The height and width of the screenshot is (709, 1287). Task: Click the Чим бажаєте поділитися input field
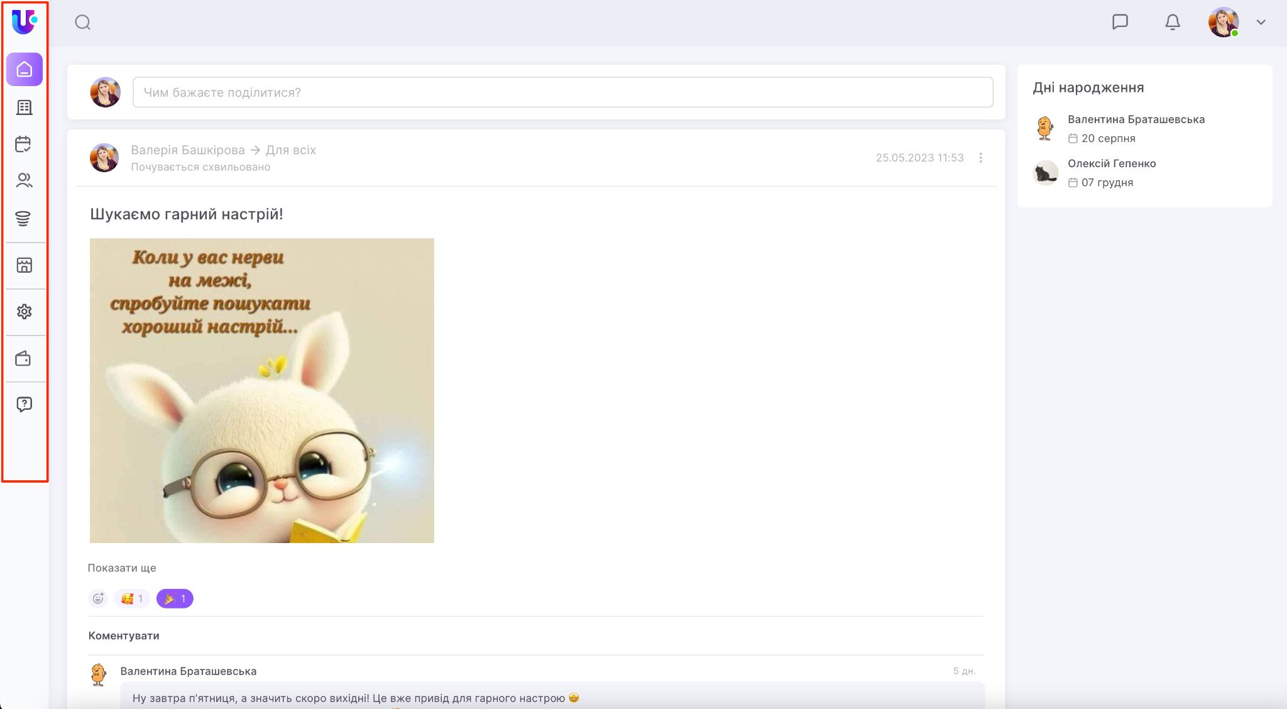point(562,92)
